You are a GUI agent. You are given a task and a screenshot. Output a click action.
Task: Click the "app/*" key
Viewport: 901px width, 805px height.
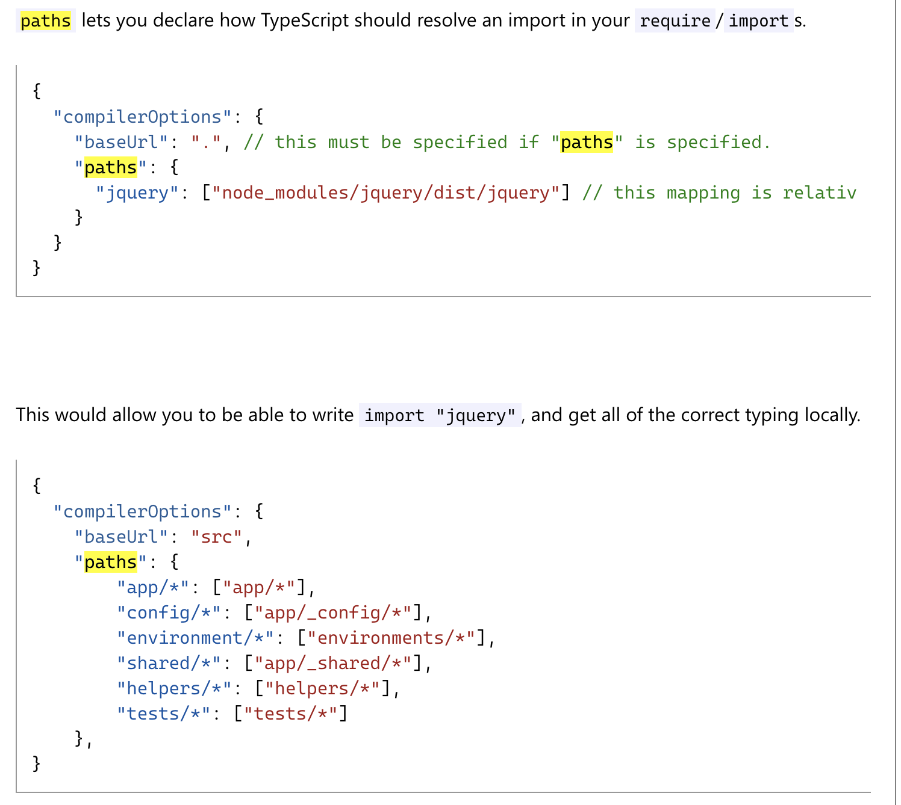tap(154, 587)
